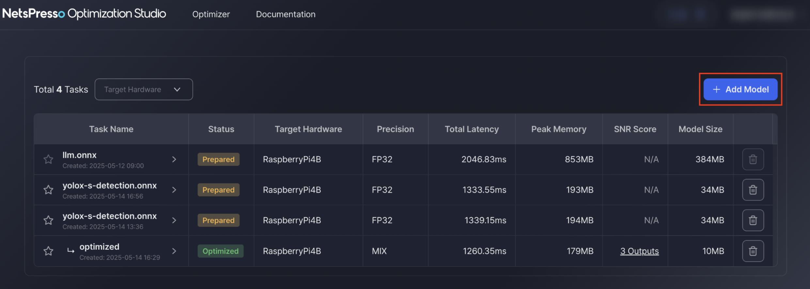
Task: Click trash icon for 1339.15ms yolox task
Action: 753,221
